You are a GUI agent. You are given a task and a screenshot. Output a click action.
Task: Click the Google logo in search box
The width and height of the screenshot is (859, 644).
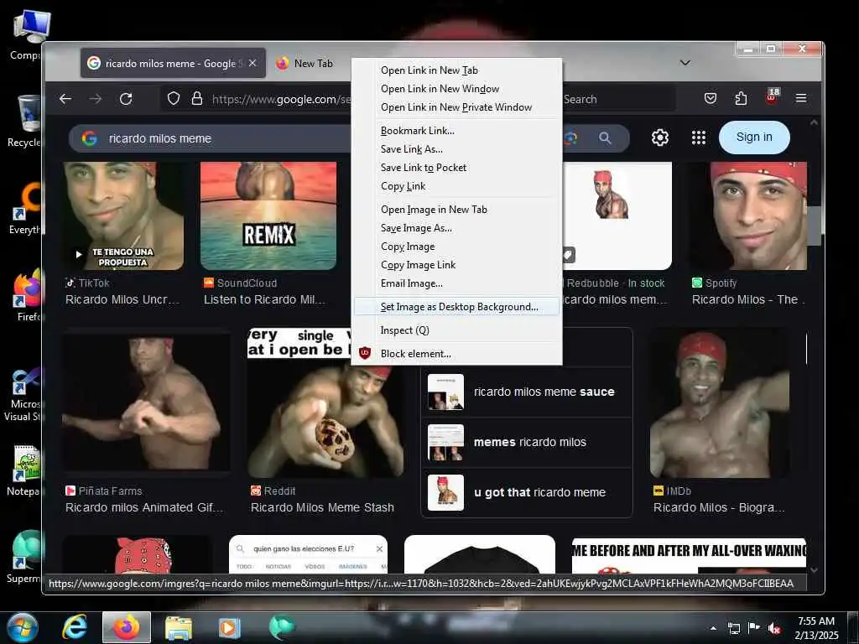point(89,138)
